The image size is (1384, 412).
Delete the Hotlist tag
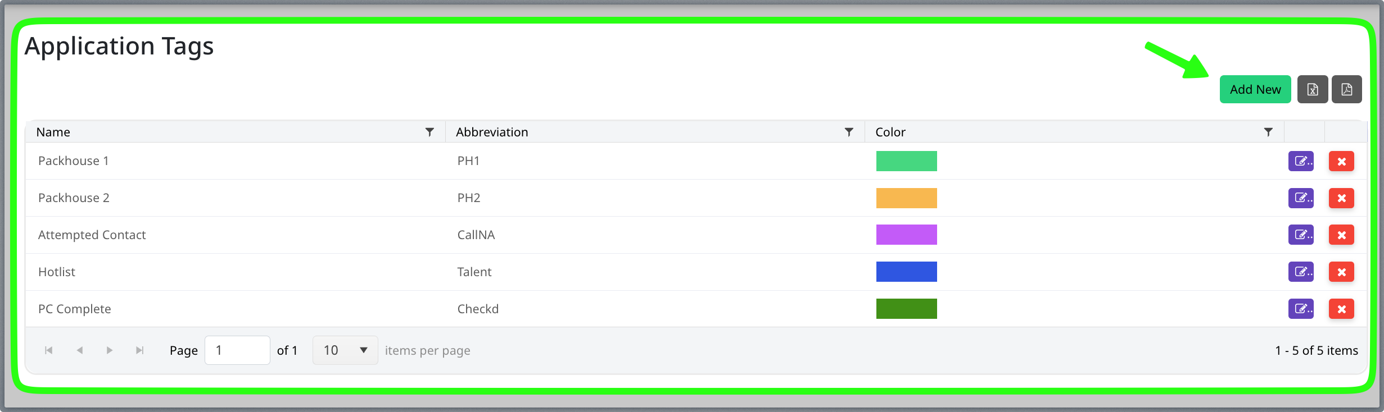(1341, 272)
